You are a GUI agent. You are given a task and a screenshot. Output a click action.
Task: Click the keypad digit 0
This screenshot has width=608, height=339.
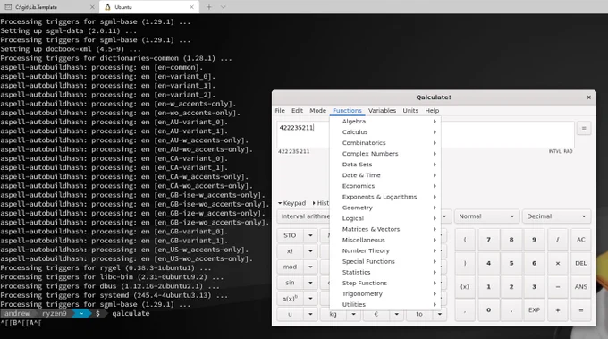point(488,310)
